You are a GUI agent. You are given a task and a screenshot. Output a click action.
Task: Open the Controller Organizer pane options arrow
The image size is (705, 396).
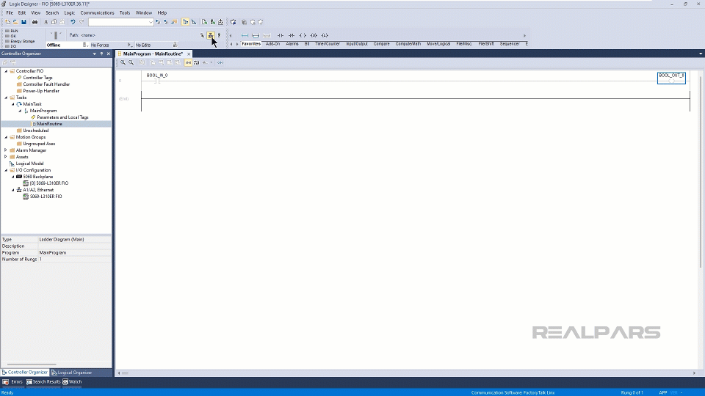click(95, 54)
